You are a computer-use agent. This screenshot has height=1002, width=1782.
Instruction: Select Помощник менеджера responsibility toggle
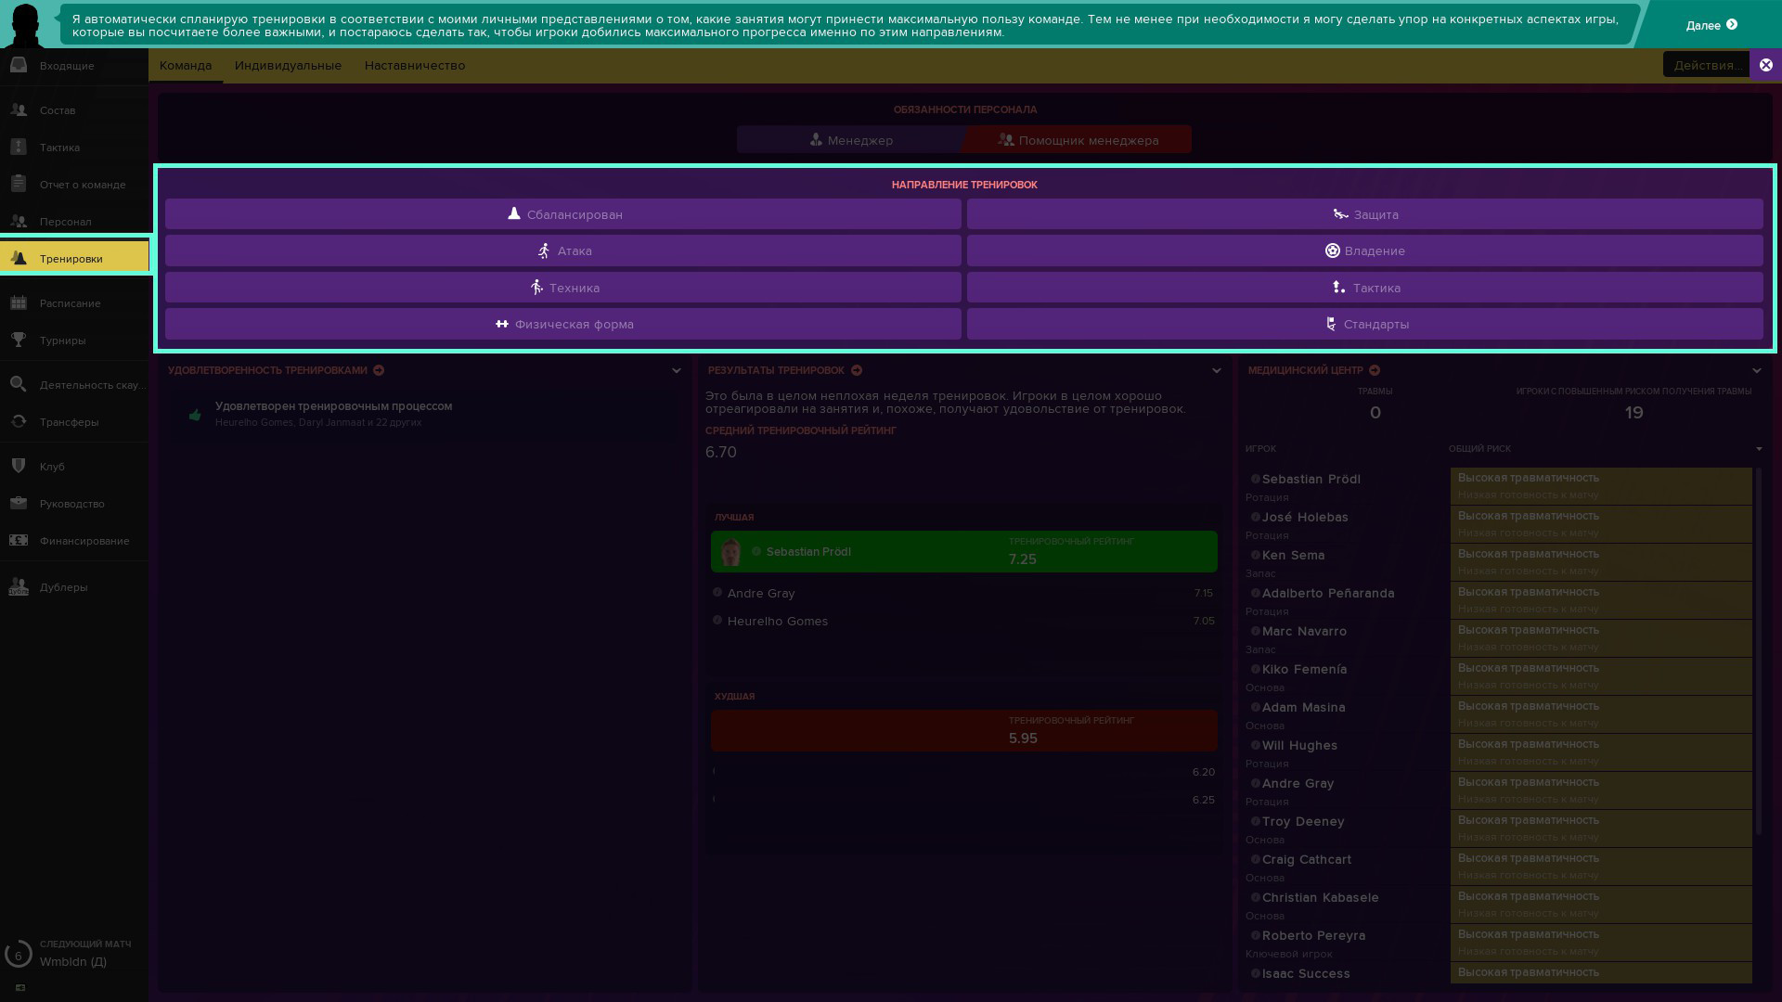1078,140
